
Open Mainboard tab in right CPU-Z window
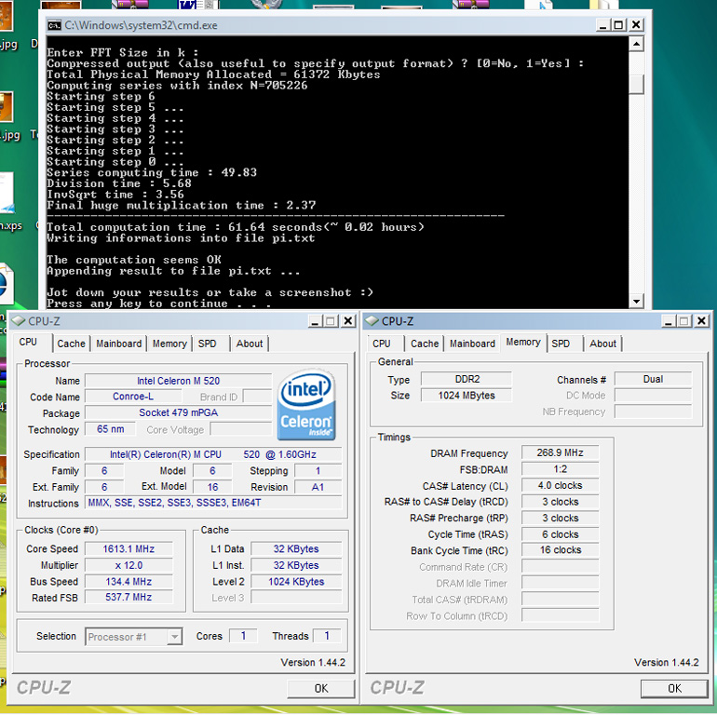click(472, 344)
